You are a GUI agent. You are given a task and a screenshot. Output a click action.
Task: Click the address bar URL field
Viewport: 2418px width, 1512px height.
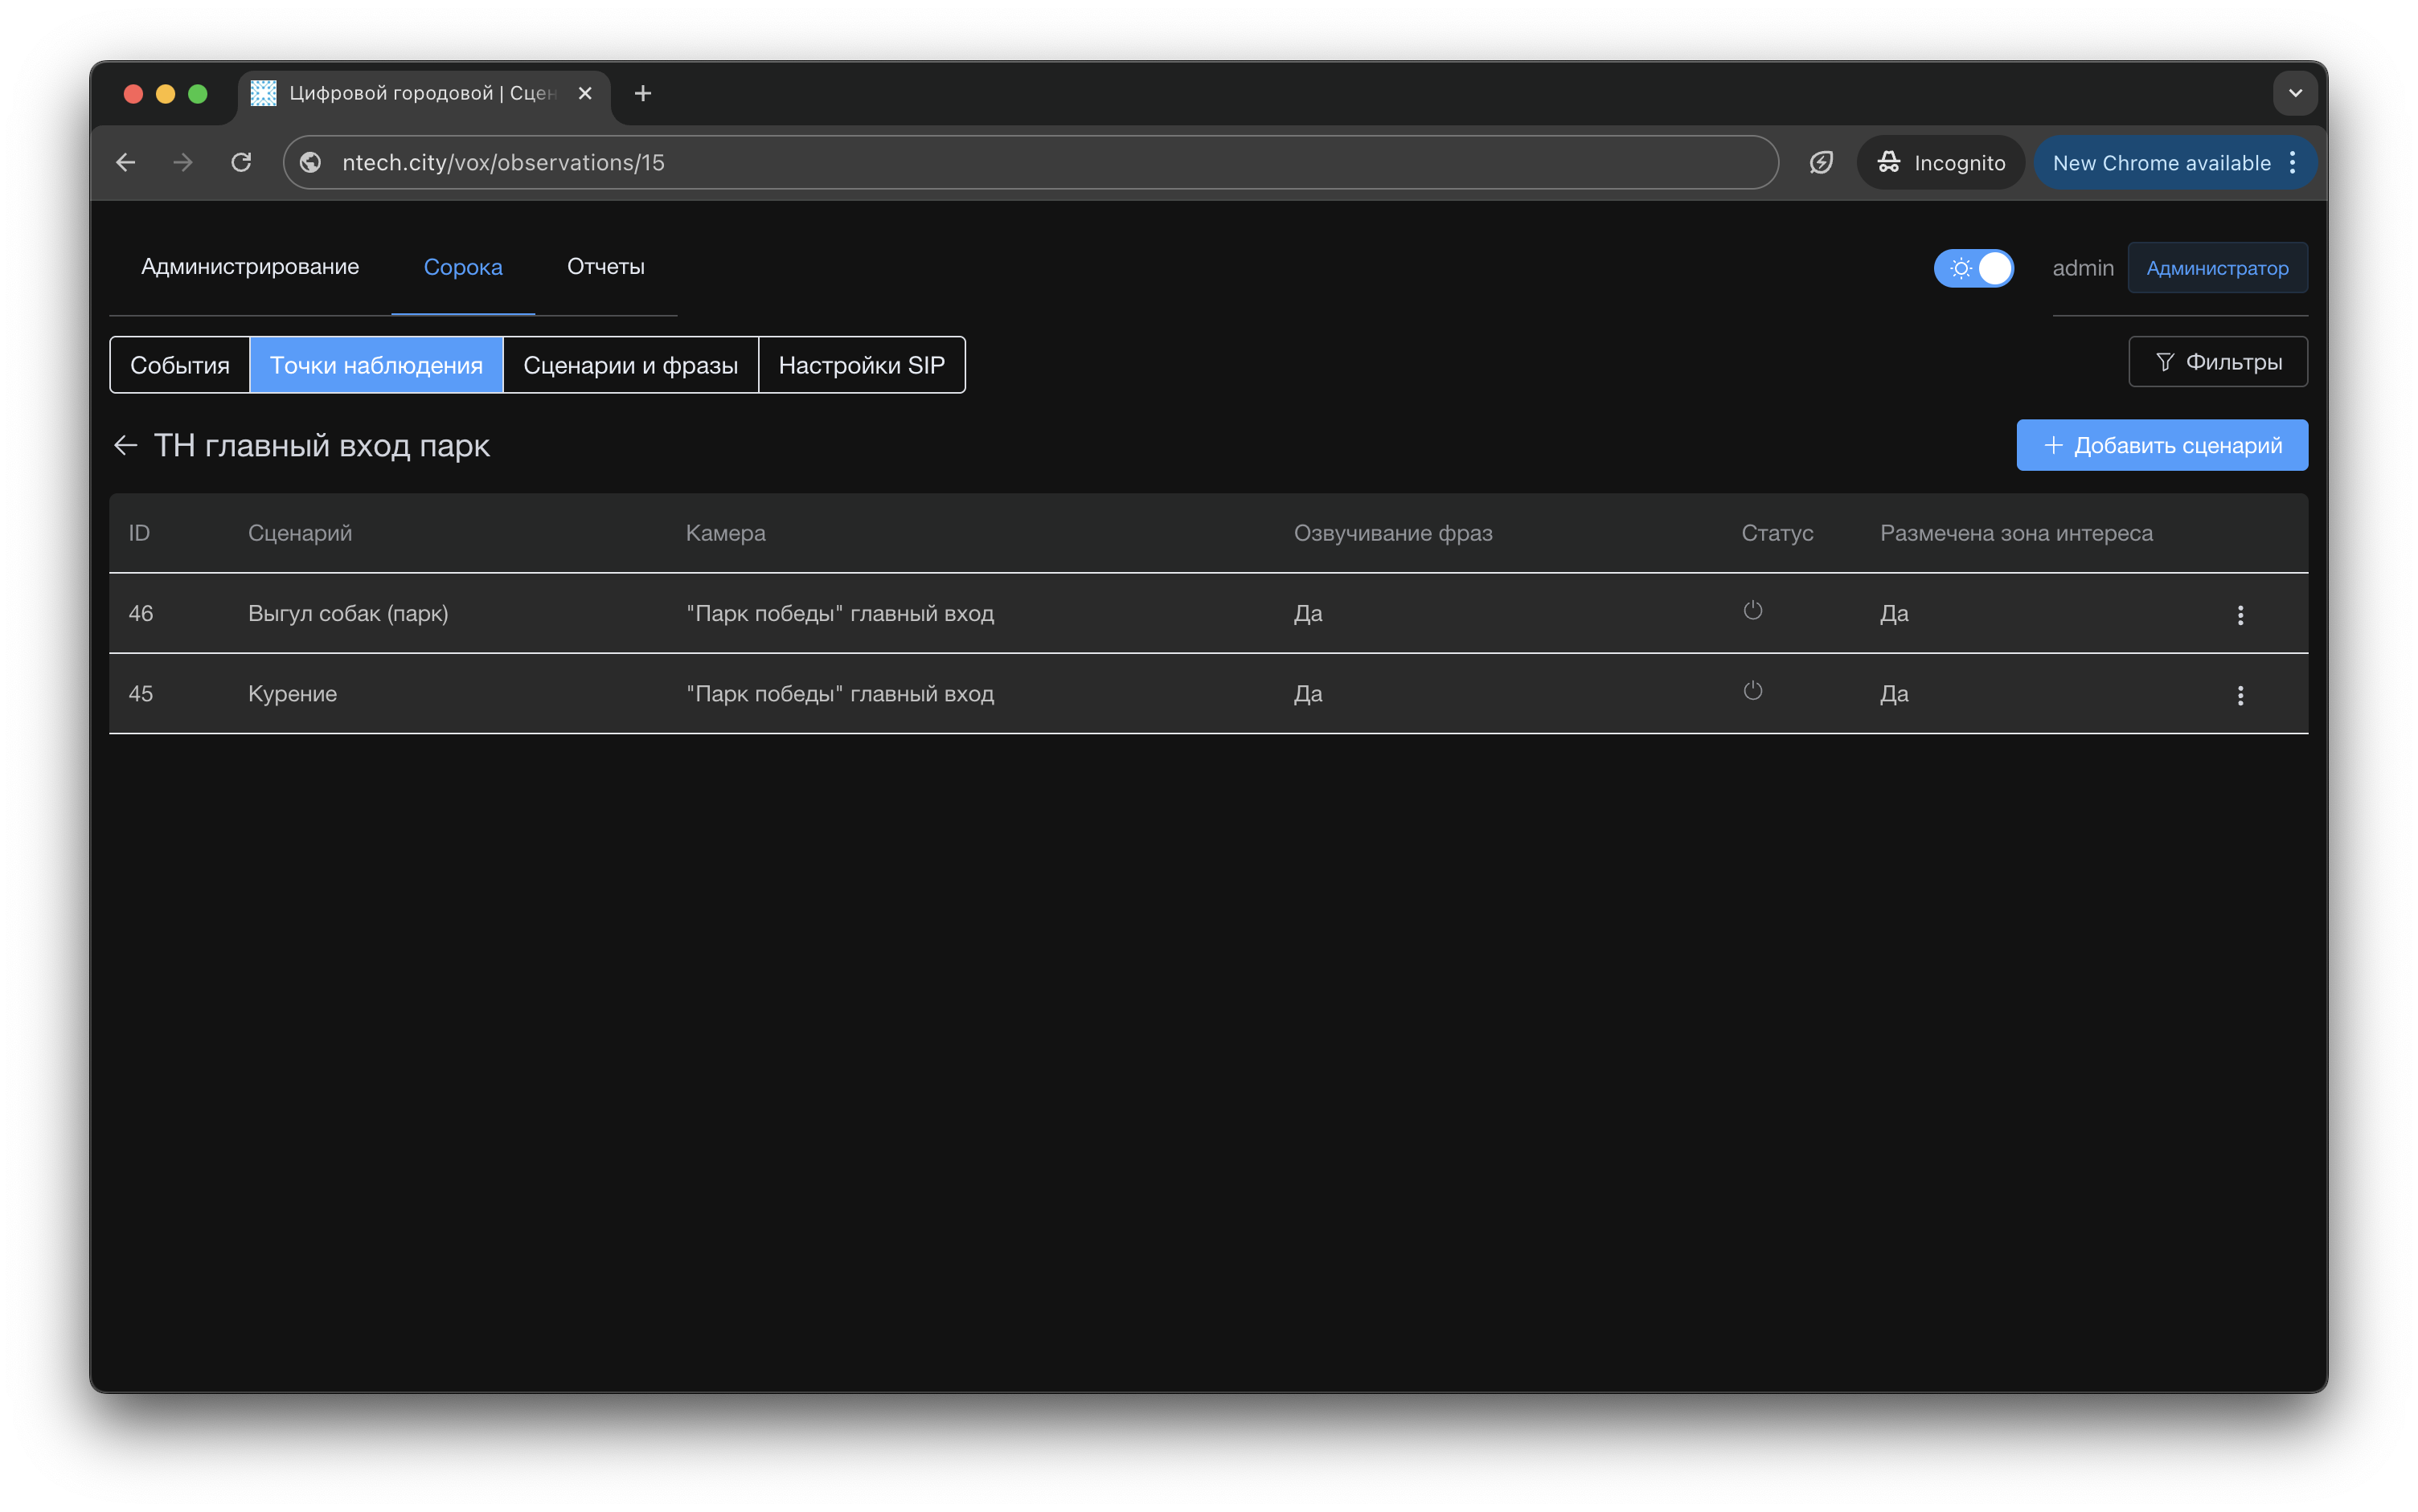[1001, 162]
